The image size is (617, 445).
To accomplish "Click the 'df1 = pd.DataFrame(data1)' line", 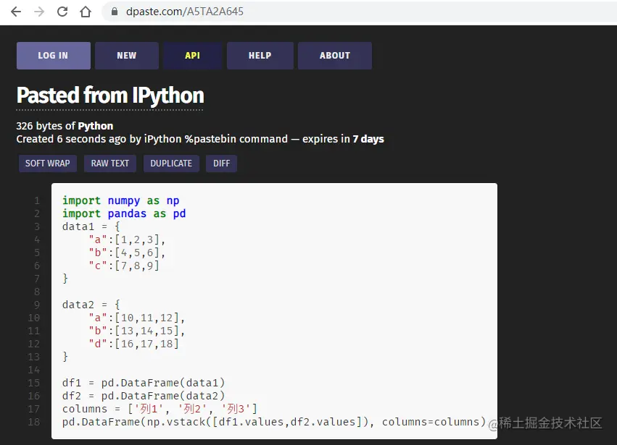I will [x=144, y=383].
